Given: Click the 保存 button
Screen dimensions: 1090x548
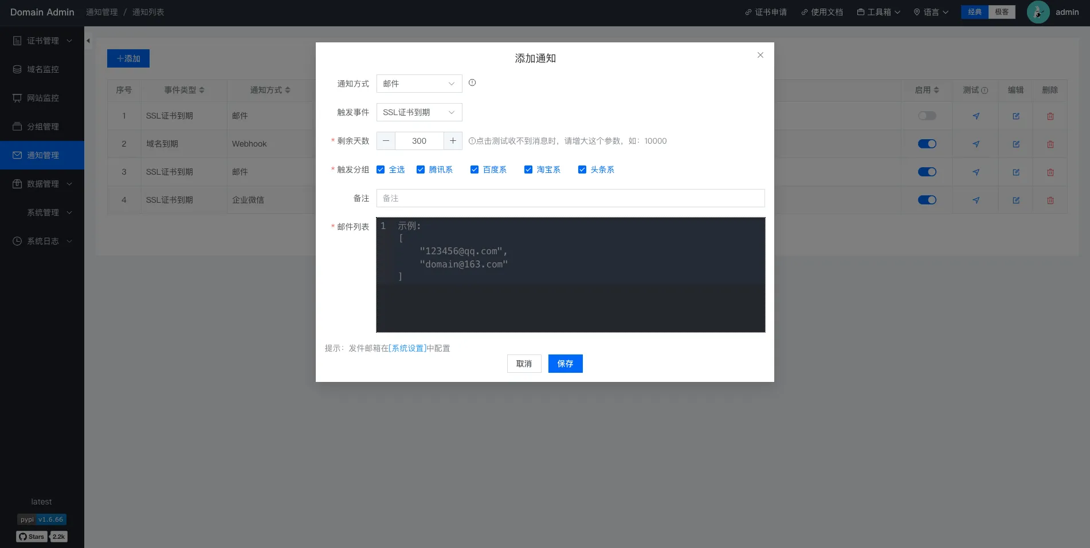Looking at the screenshot, I should pos(565,364).
